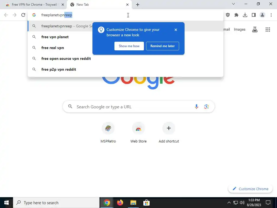Open the Chrome three-dot menu
Screen dimensions: 277x208
[271, 15]
